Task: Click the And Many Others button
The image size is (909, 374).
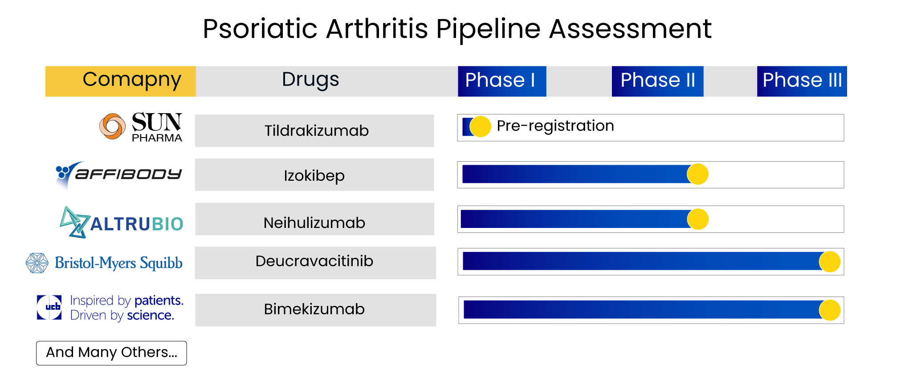Action: 111,353
